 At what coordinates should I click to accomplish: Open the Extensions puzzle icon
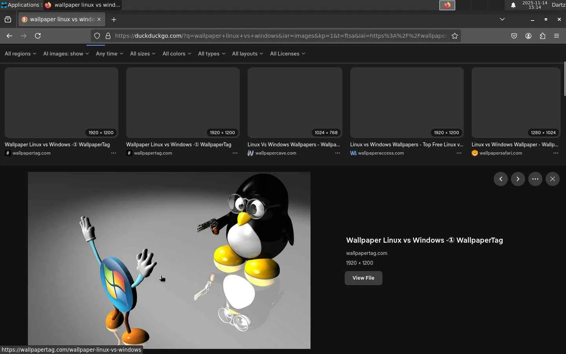click(x=542, y=36)
